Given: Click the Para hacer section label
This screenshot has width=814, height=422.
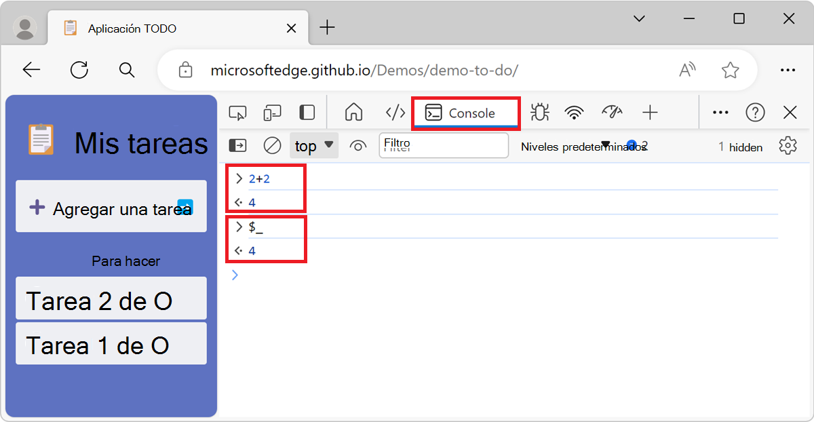Looking at the screenshot, I should 126,261.
